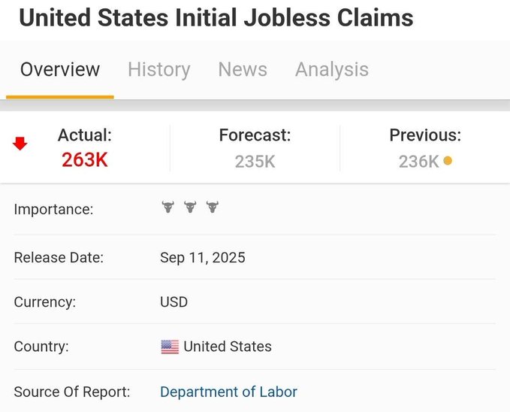
Task: Click the Importance row label
Action: (x=53, y=209)
